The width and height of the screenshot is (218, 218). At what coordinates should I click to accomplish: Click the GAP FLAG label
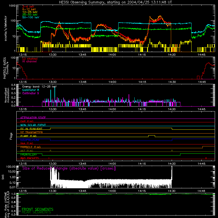pos(27,121)
